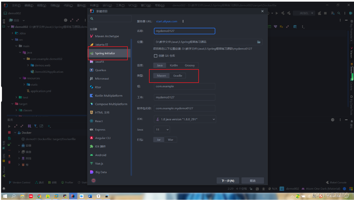Set language to Java

(x=160, y=65)
